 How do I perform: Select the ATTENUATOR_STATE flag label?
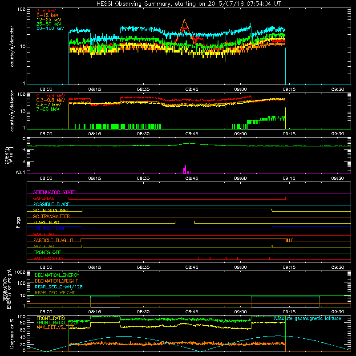[x=54, y=192]
